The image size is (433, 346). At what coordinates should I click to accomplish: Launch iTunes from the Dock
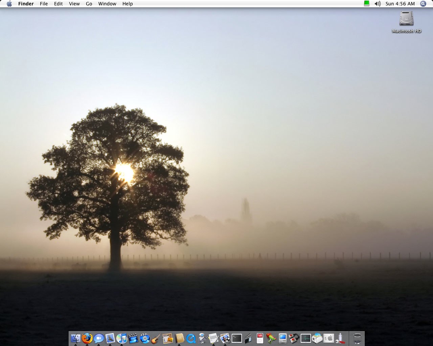pyautogui.click(x=121, y=338)
